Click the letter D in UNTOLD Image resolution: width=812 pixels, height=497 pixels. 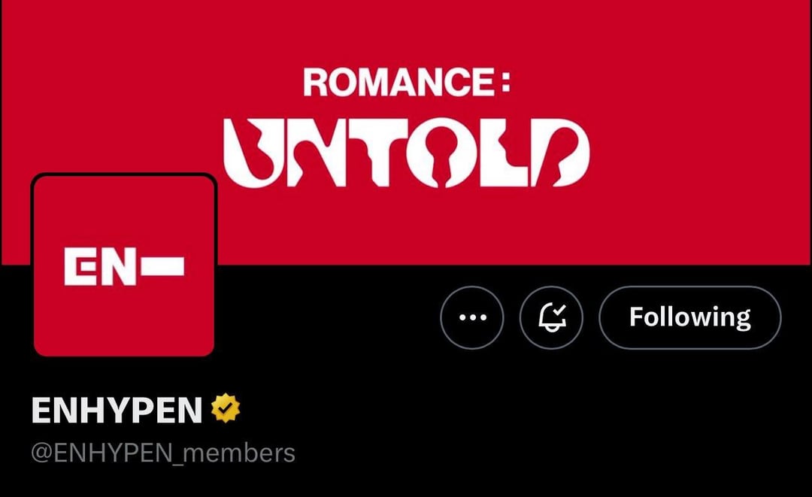[560, 152]
